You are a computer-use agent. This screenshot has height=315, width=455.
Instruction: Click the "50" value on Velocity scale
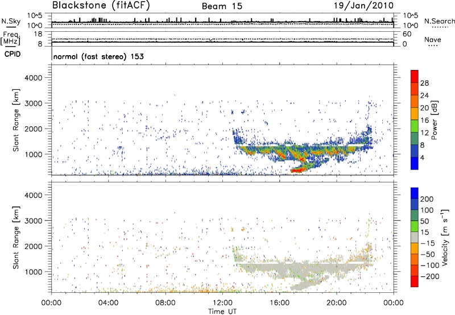coord(425,221)
